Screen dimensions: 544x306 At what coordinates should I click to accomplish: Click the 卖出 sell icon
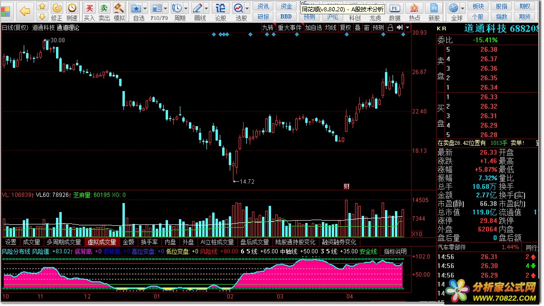pyautogui.click(x=104, y=8)
